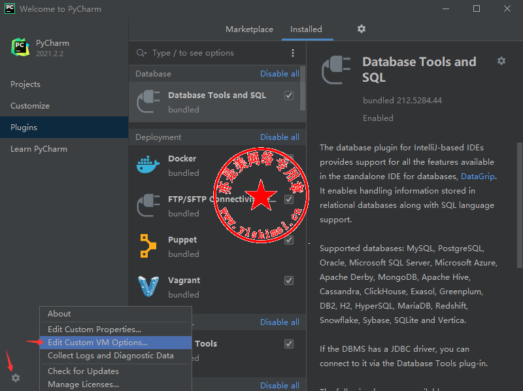The image size is (523, 391).
Task: Toggle the checkbox beside the Tools plugin
Action: click(289, 344)
